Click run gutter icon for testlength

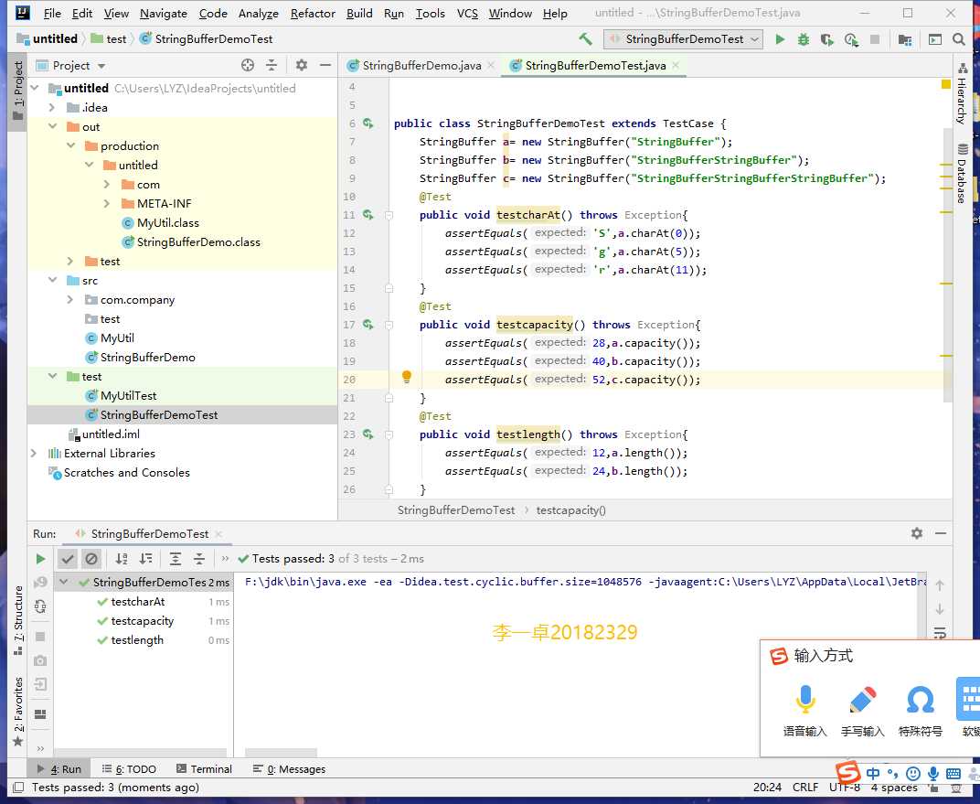click(x=368, y=434)
